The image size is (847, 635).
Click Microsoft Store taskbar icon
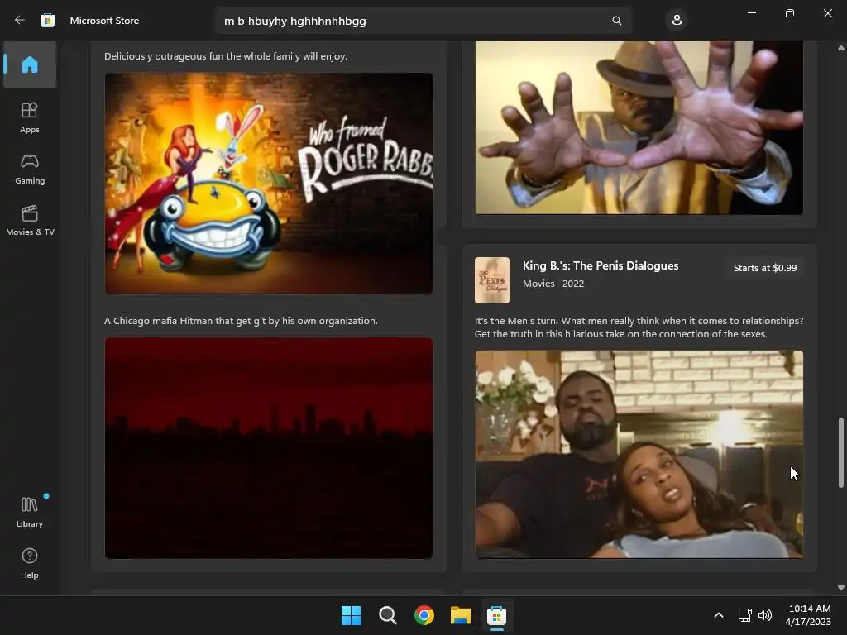[496, 615]
